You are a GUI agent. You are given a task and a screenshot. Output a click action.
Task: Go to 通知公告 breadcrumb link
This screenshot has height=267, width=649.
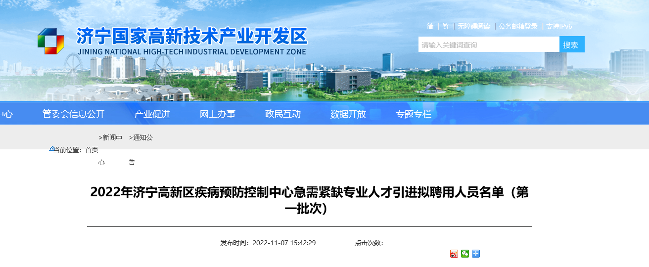pos(141,150)
